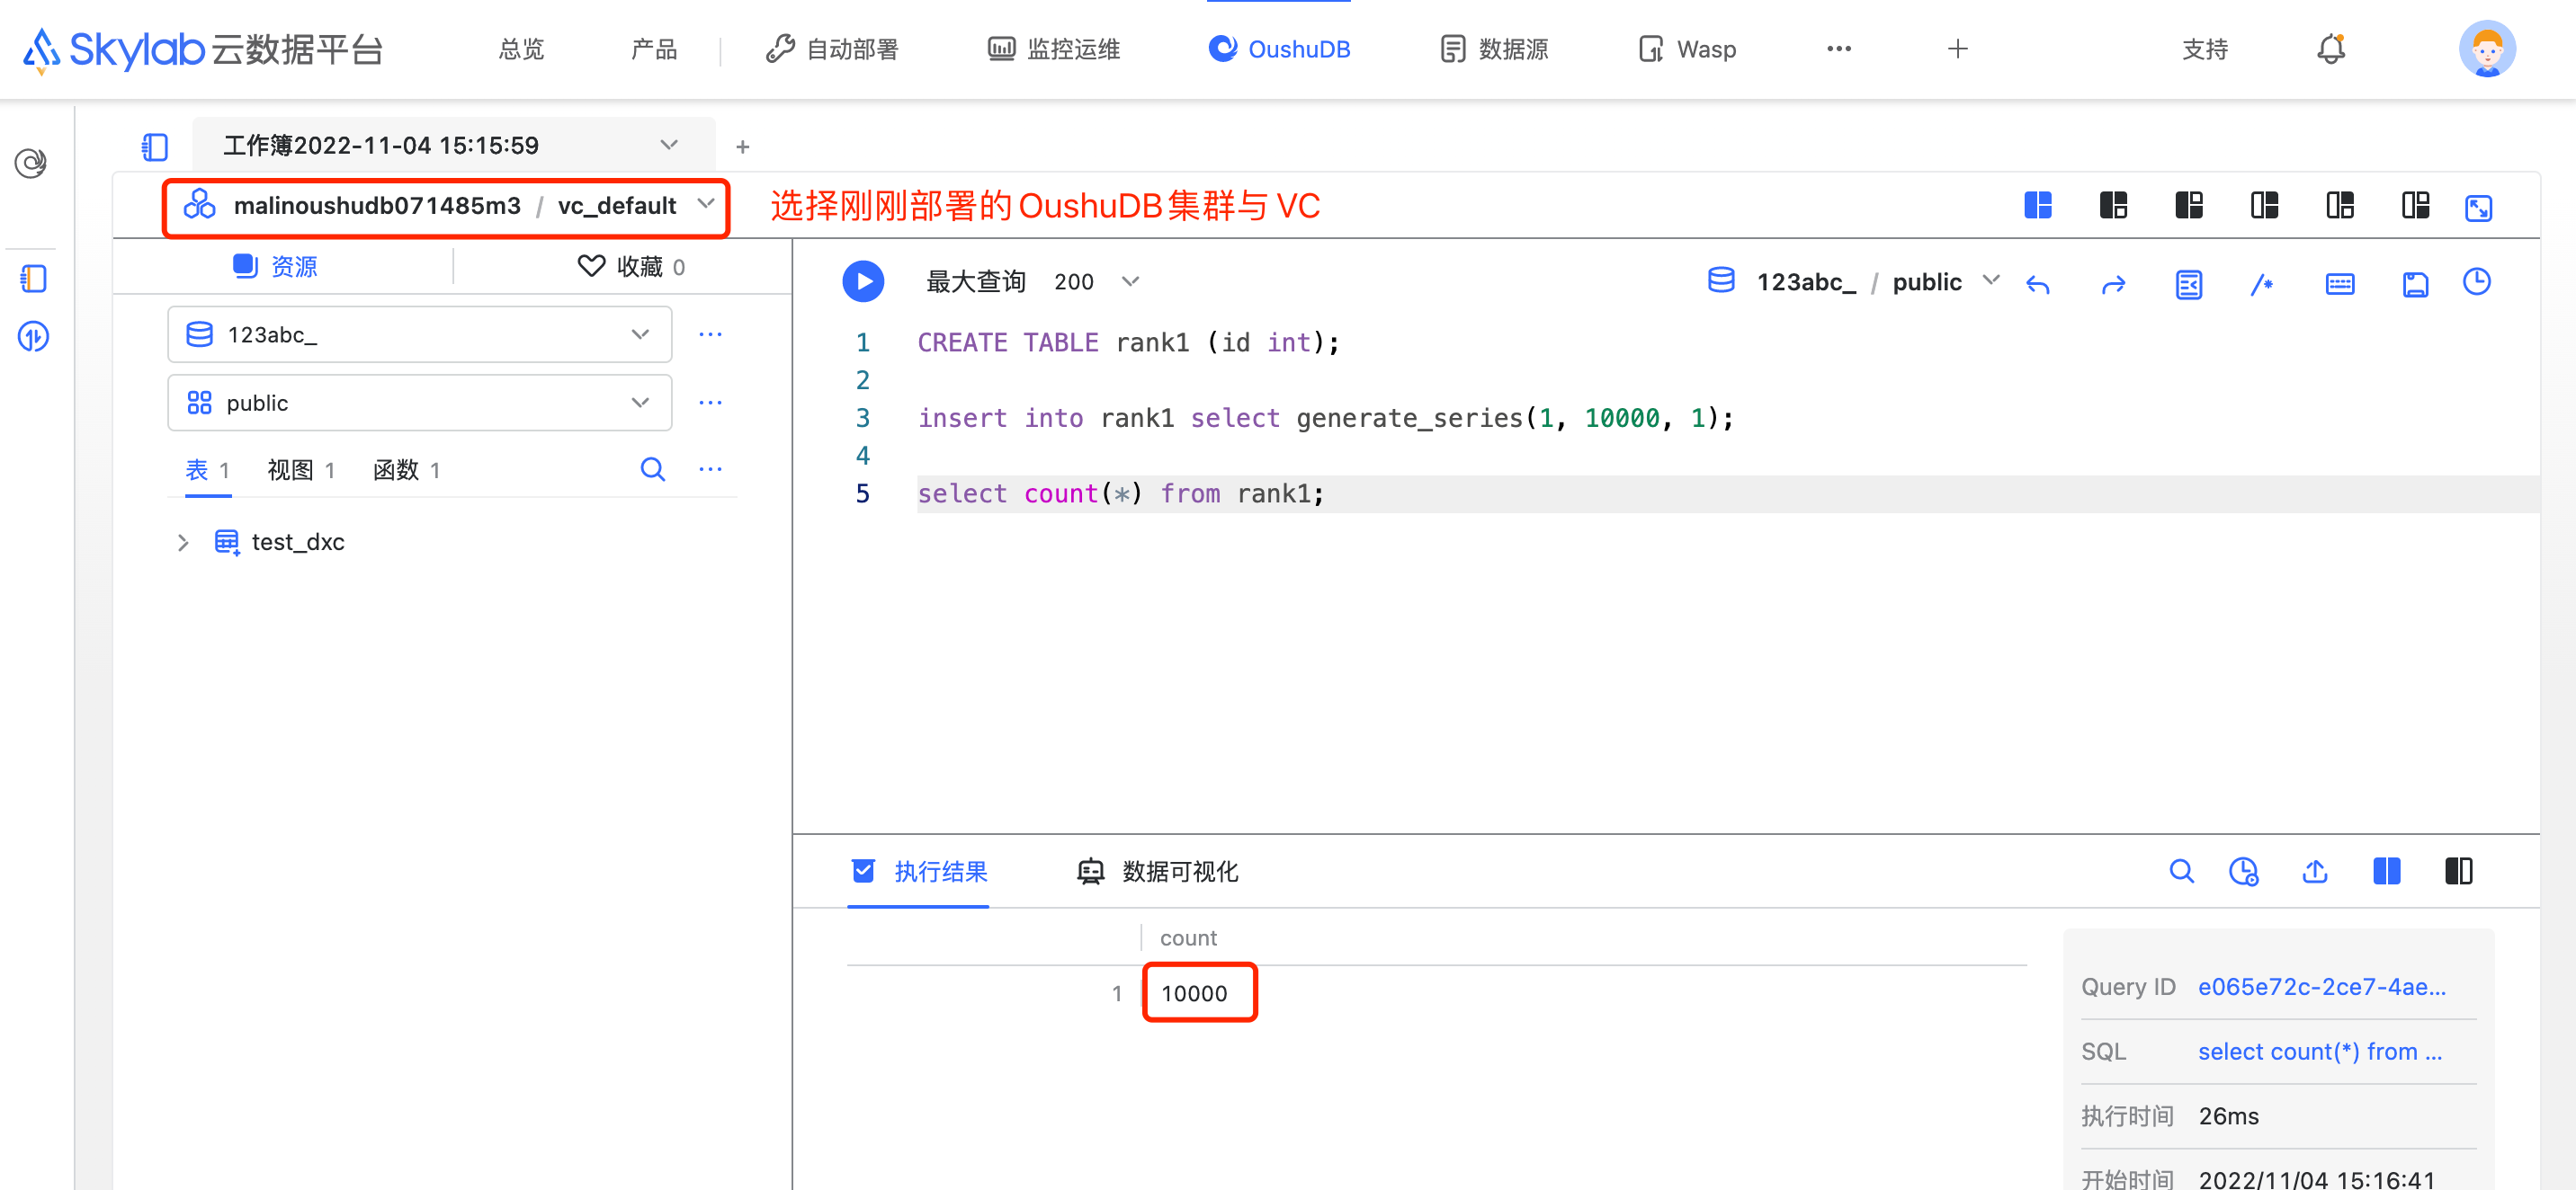Open 支持 link

(x=2204, y=49)
